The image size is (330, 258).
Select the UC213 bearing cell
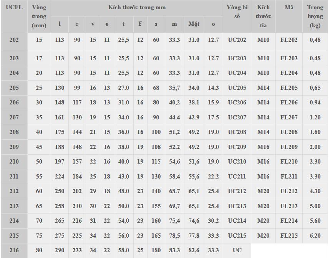point(237,206)
